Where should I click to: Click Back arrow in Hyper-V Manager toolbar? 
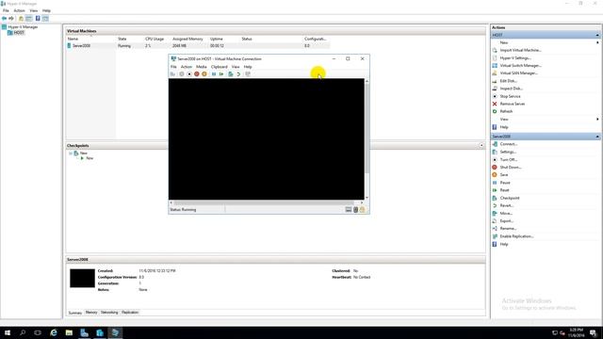(x=4, y=19)
